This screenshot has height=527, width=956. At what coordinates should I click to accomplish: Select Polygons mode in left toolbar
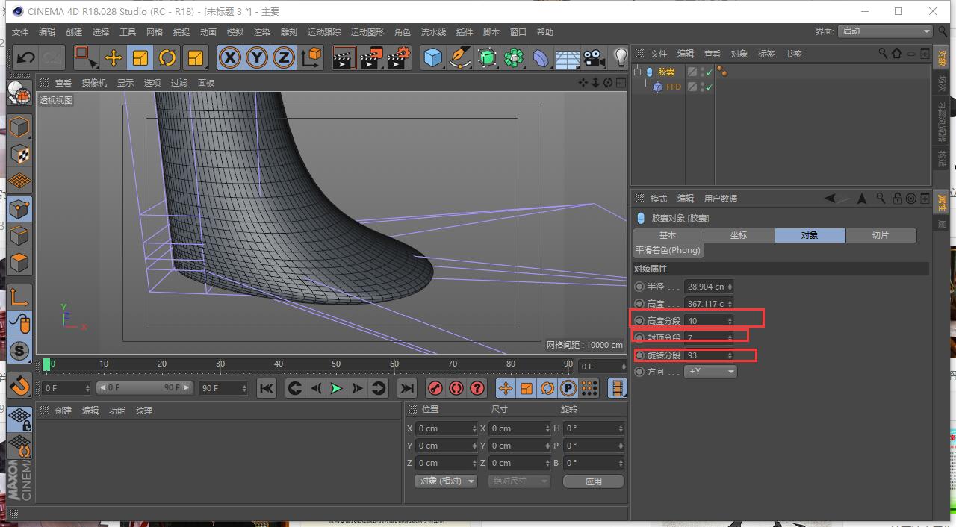pyautogui.click(x=19, y=263)
